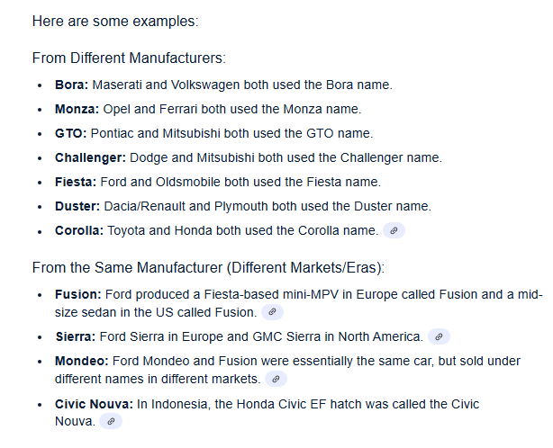Click the bold Mondeo label

(x=81, y=361)
